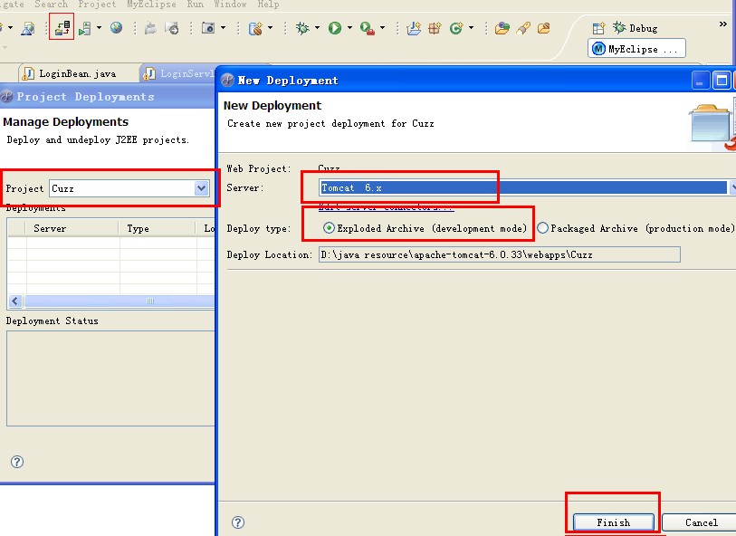Click the folder icon left of the flashlight
The width and height of the screenshot is (736, 536).
502,28
